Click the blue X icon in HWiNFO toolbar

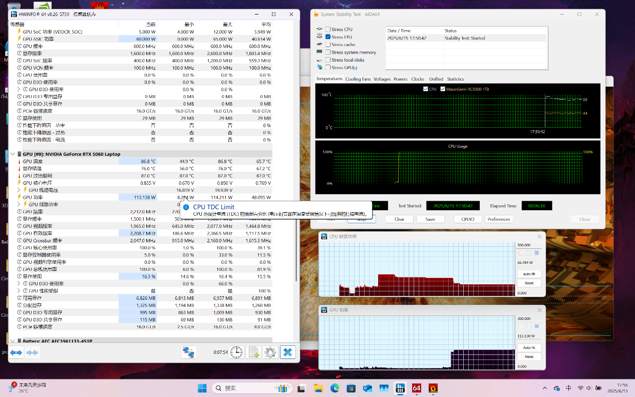[287, 352]
